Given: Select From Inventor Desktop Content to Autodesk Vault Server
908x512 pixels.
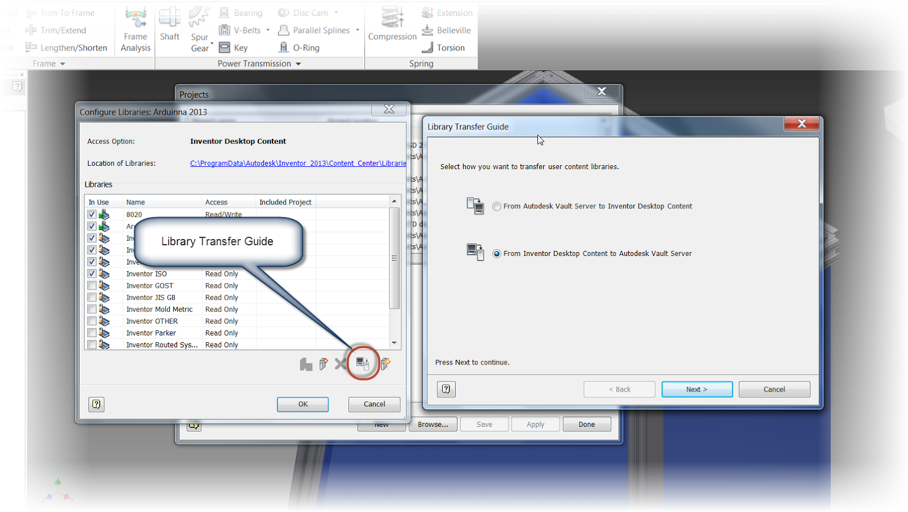Looking at the screenshot, I should tap(497, 254).
